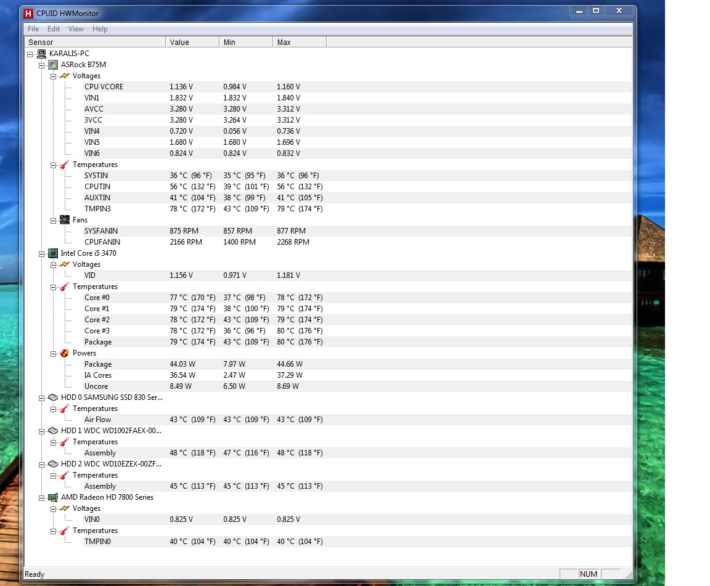Click the ASRock B75M motherboard icon
Screen dimensions: 710x586
(53, 65)
